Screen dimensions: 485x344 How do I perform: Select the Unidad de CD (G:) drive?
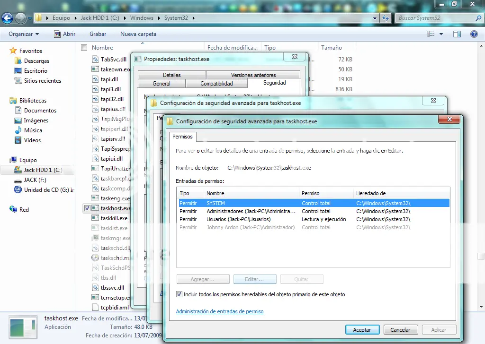pyautogui.click(x=44, y=190)
